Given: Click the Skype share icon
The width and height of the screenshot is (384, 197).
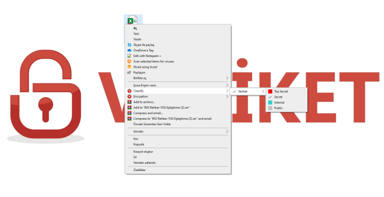Looking at the screenshot, I should click(x=129, y=45).
